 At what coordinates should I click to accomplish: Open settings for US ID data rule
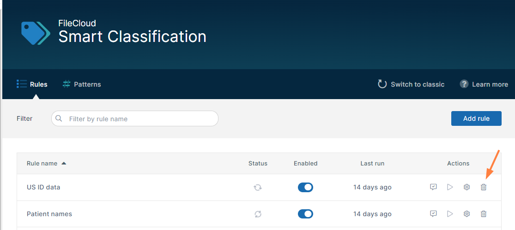(x=467, y=187)
